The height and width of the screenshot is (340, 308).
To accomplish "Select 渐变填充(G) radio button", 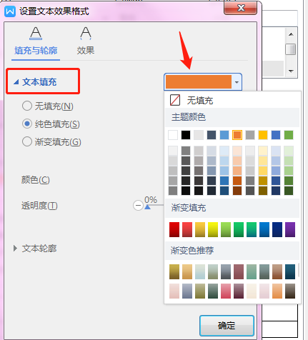I will (27, 141).
